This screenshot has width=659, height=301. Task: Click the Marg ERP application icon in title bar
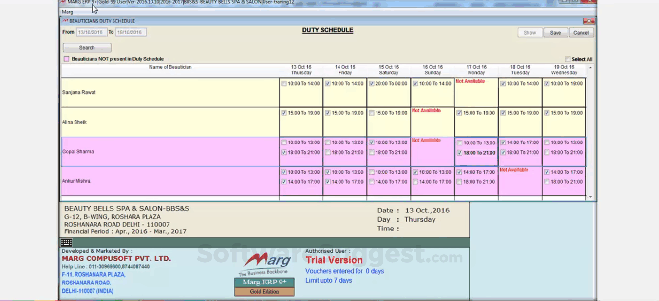pyautogui.click(x=63, y=2)
